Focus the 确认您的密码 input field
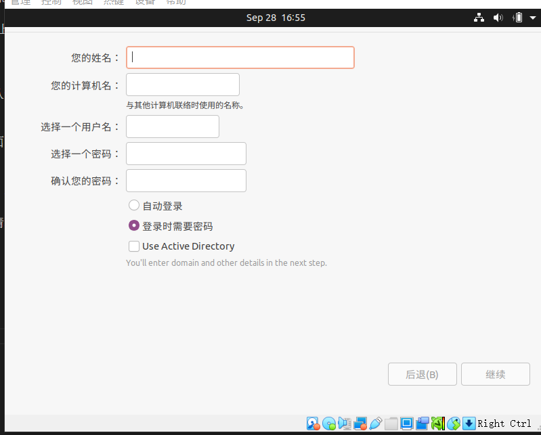Image resolution: width=541 pixels, height=435 pixels. 186,181
